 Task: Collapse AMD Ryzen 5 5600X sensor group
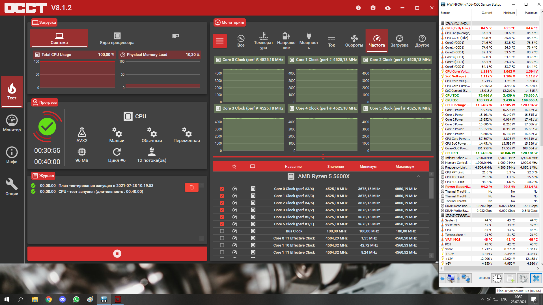click(x=419, y=176)
